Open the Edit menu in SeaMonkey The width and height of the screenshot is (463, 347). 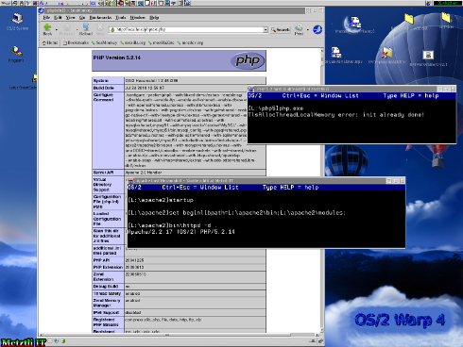pyautogui.click(x=58, y=18)
